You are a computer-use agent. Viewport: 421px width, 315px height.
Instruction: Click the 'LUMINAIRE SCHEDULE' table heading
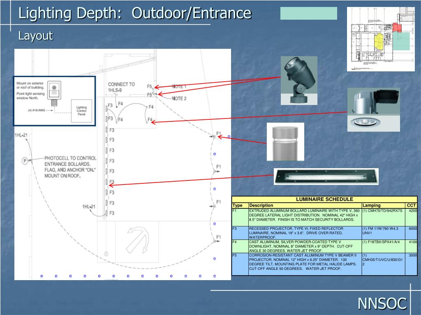(324, 199)
